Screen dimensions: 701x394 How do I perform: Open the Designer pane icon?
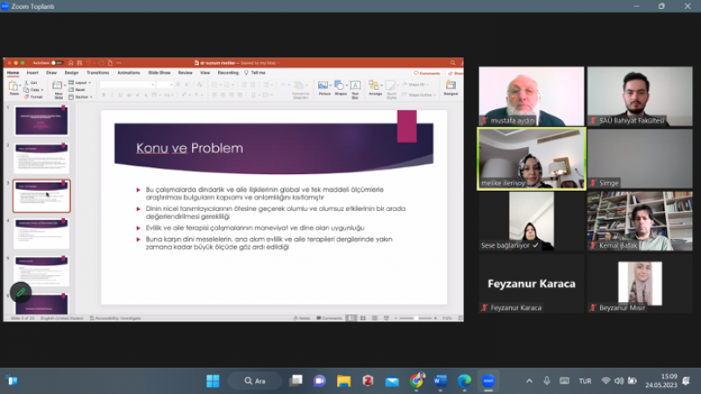pos(450,87)
